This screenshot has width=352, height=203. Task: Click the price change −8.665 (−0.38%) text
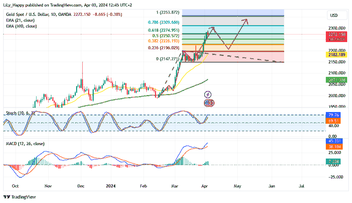[107, 14]
